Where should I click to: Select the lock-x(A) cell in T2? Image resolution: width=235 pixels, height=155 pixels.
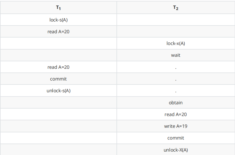(x=176, y=43)
